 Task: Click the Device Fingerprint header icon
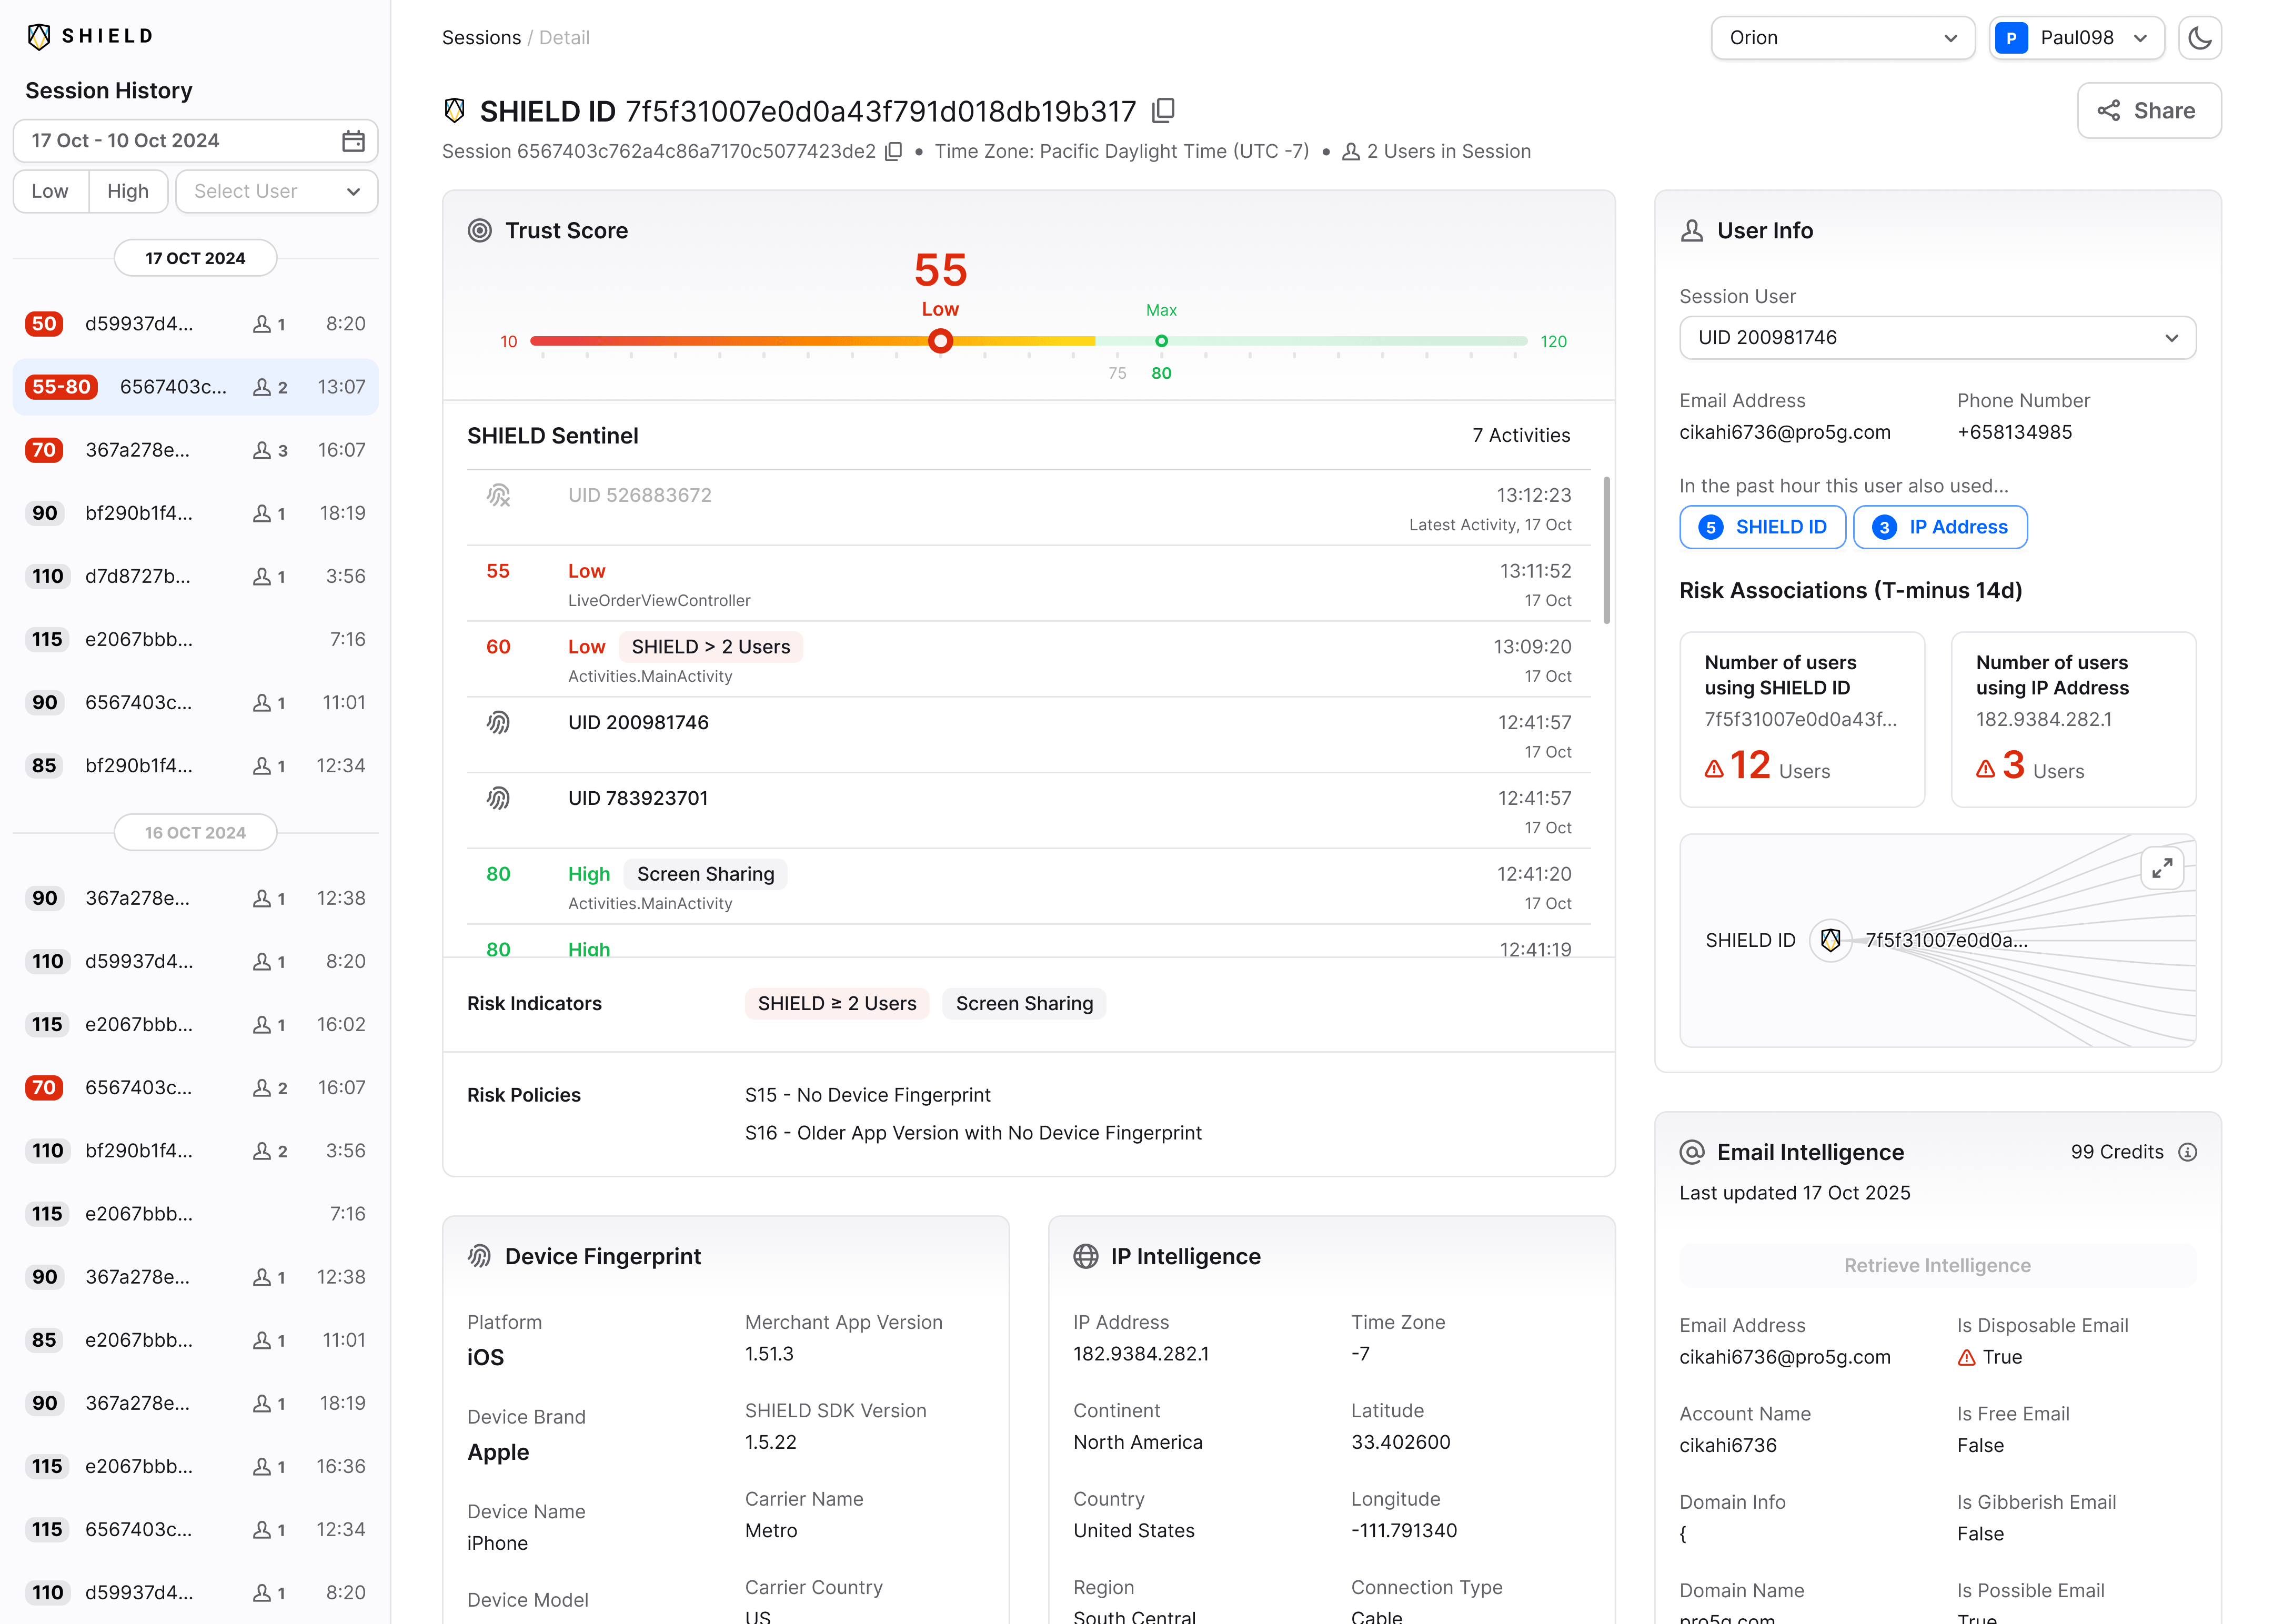(480, 1256)
